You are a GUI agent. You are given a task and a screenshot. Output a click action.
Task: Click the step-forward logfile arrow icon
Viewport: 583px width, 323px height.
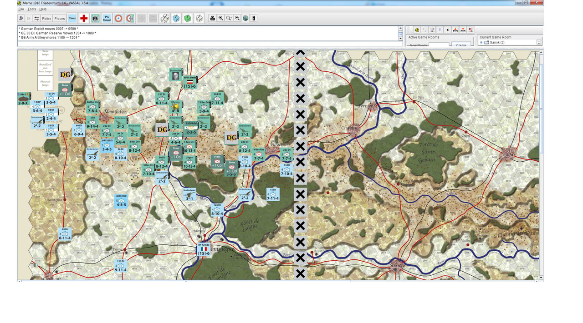click(29, 18)
